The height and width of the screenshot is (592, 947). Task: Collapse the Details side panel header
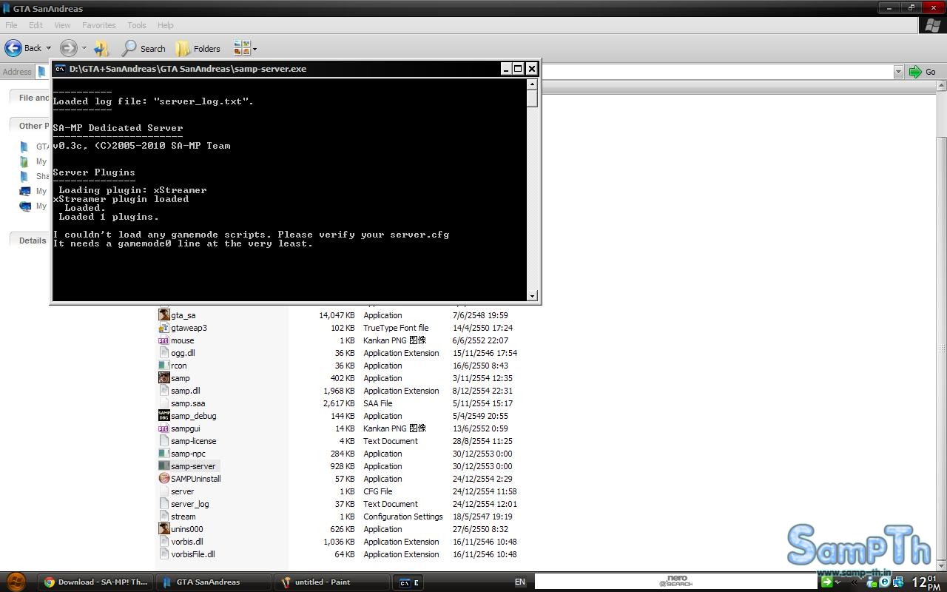[x=30, y=240]
